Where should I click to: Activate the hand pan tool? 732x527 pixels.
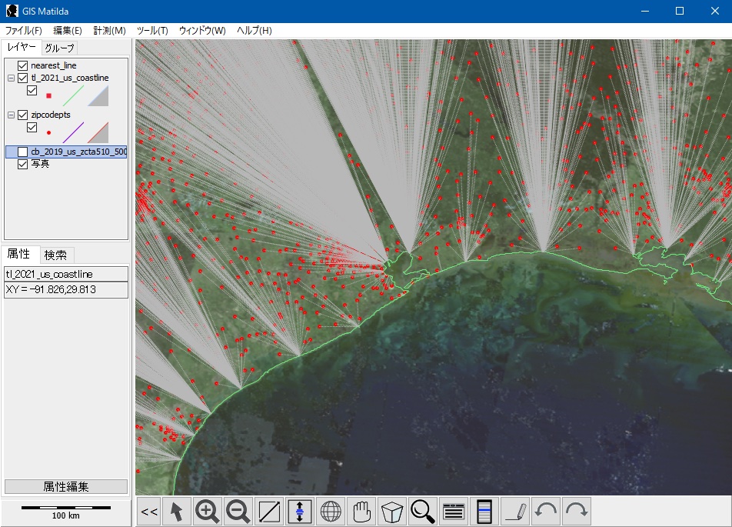[x=361, y=512]
